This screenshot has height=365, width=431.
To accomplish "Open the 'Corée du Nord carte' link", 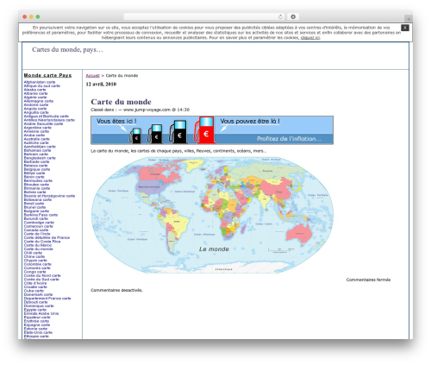I will pyautogui.click(x=42, y=275).
